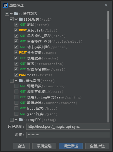Collapse the 1.接口列表 tree node

click(11, 14)
